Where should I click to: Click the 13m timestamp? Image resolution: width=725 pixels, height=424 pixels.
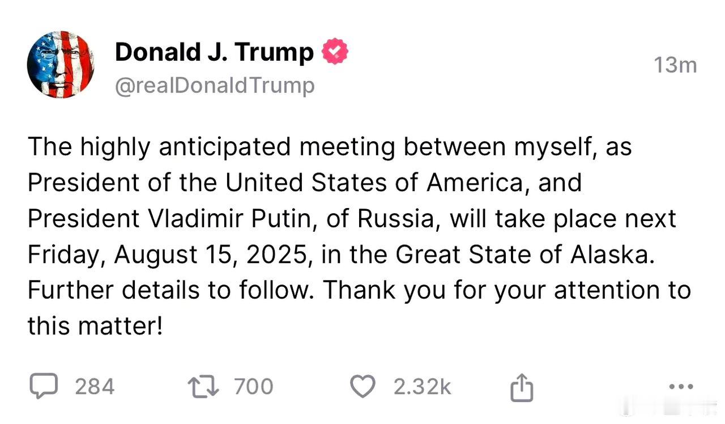click(675, 66)
